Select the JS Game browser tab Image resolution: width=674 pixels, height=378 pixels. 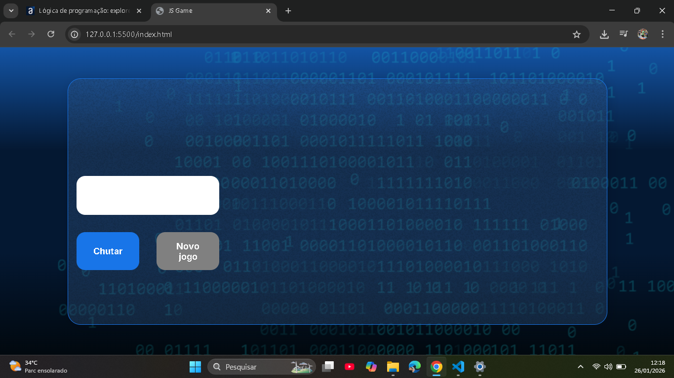click(x=213, y=11)
